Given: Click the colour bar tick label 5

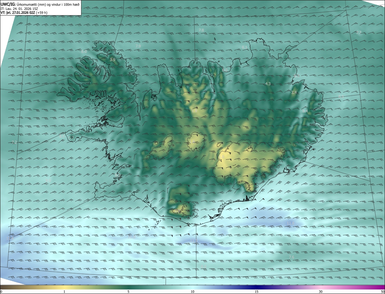Looking at the screenshot, I should pos(128,292).
